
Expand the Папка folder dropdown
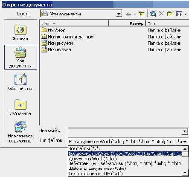point(119,14)
